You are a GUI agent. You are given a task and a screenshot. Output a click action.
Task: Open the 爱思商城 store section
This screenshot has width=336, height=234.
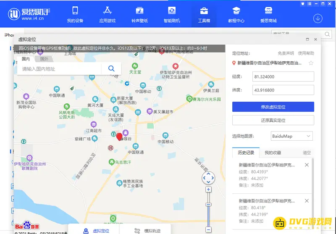pos(268,15)
